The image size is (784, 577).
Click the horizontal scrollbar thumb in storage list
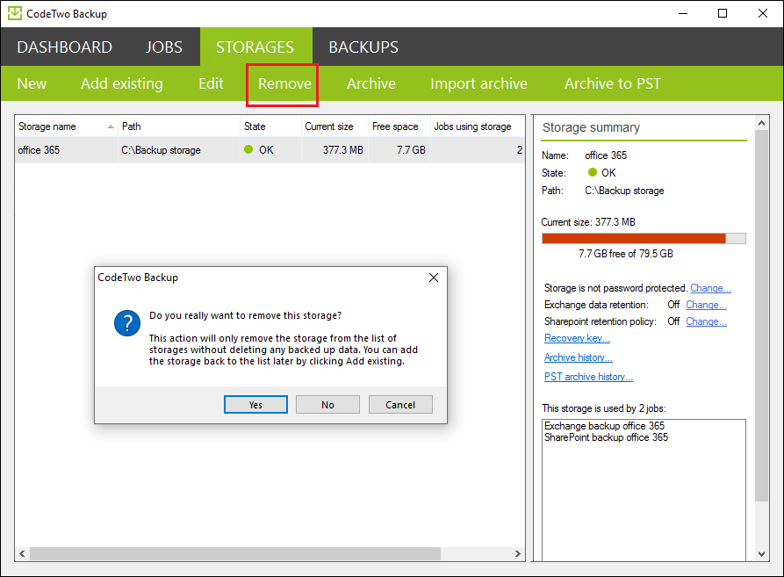pos(235,553)
